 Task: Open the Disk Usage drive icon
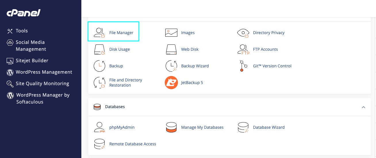tap(99, 49)
